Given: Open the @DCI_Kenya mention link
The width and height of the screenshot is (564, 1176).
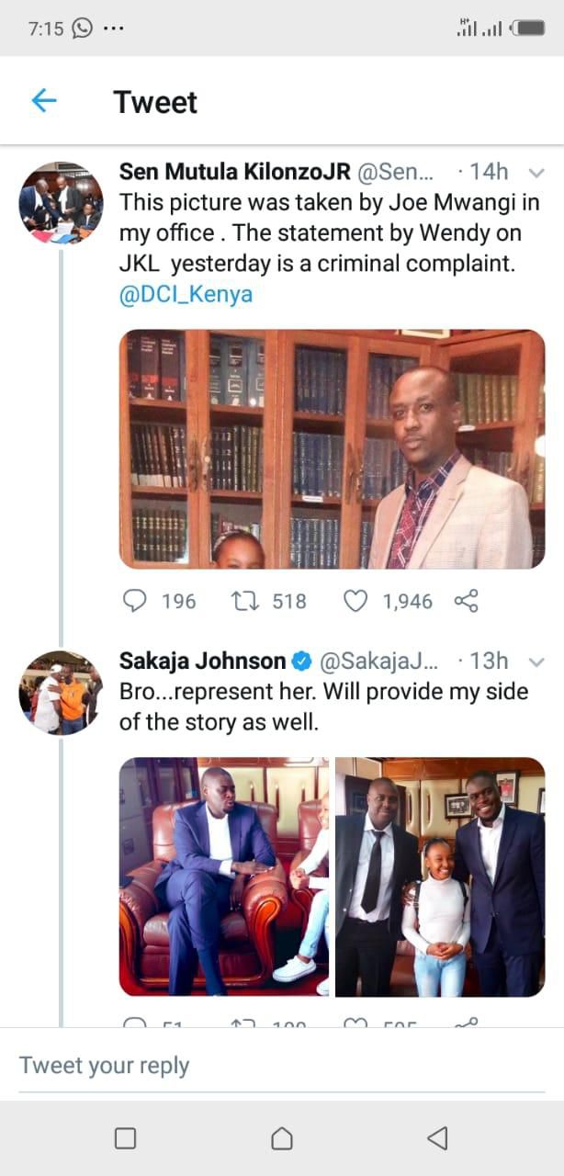Looking at the screenshot, I should tap(186, 295).
